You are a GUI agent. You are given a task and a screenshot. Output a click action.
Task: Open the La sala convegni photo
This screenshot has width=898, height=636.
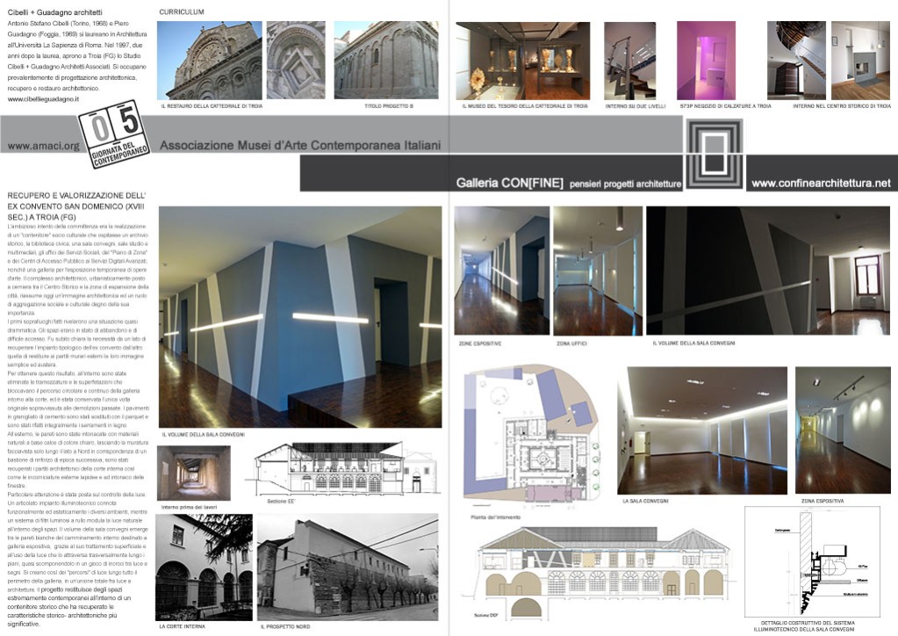[702, 430]
